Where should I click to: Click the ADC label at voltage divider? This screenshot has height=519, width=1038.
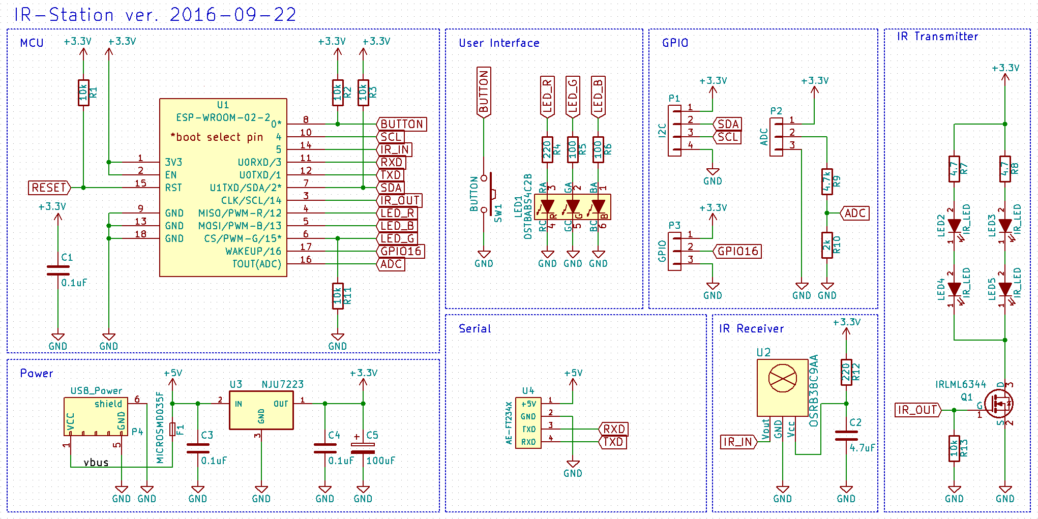coord(854,213)
